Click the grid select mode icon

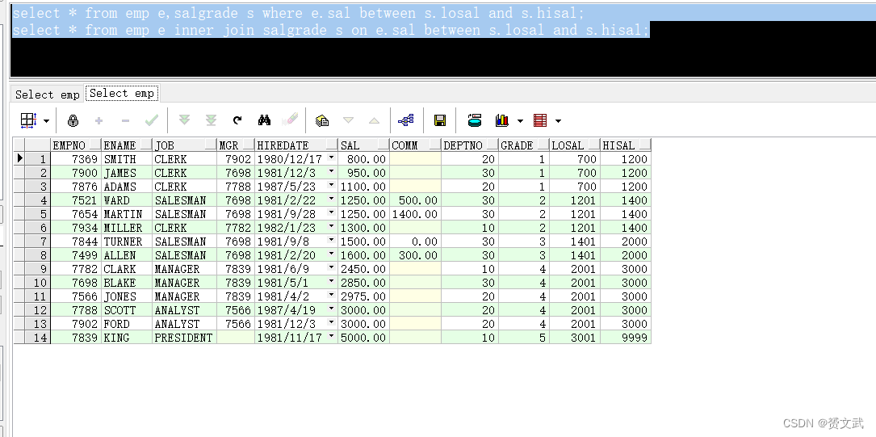click(28, 120)
